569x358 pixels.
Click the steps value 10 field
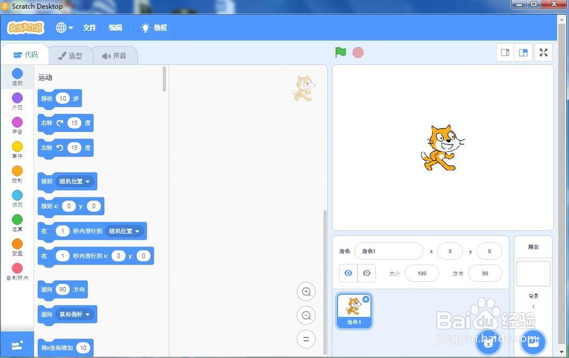pos(63,98)
